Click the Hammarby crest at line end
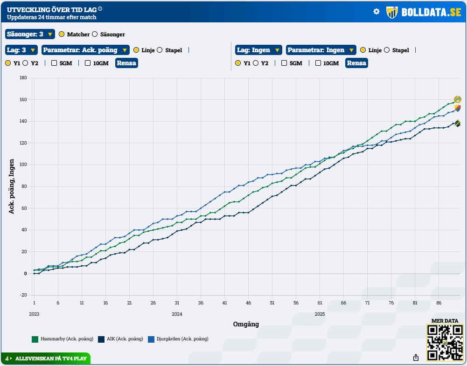Screen dimensions: 467x366 [457, 99]
